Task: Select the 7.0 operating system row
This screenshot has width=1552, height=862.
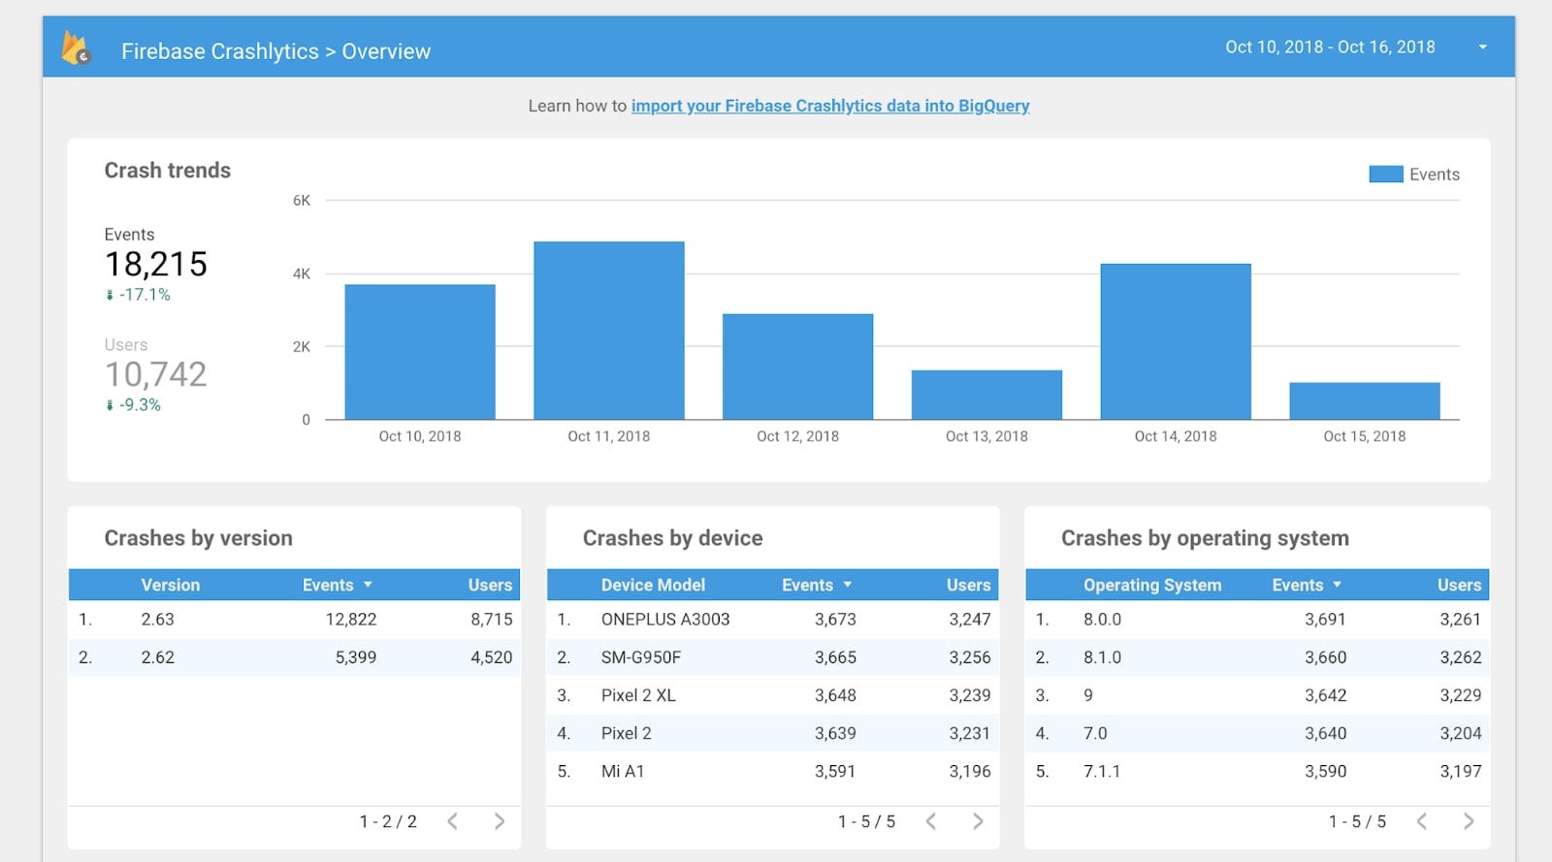Action: (x=1257, y=733)
